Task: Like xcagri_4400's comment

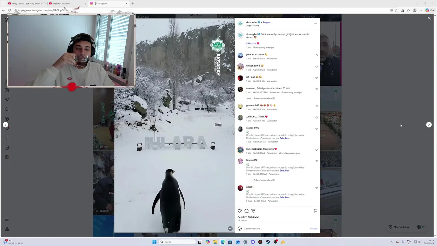Action: pyautogui.click(x=316, y=129)
